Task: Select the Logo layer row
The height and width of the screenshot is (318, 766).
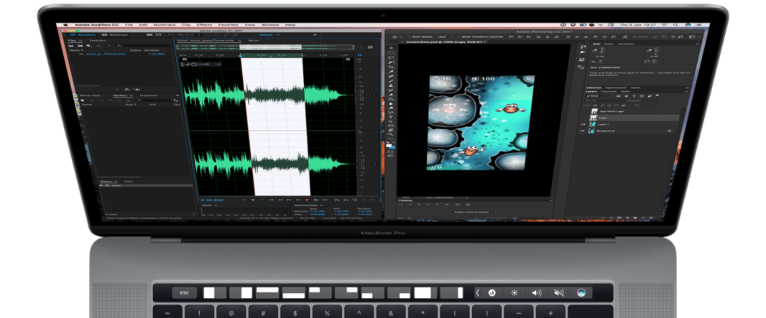Action: [x=629, y=118]
